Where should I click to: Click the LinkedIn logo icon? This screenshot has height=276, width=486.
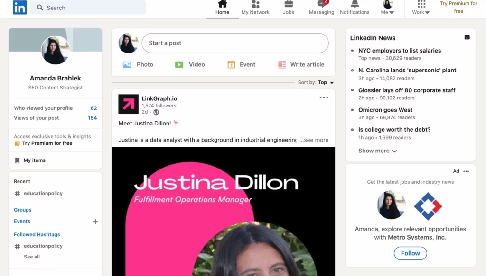[x=19, y=8]
